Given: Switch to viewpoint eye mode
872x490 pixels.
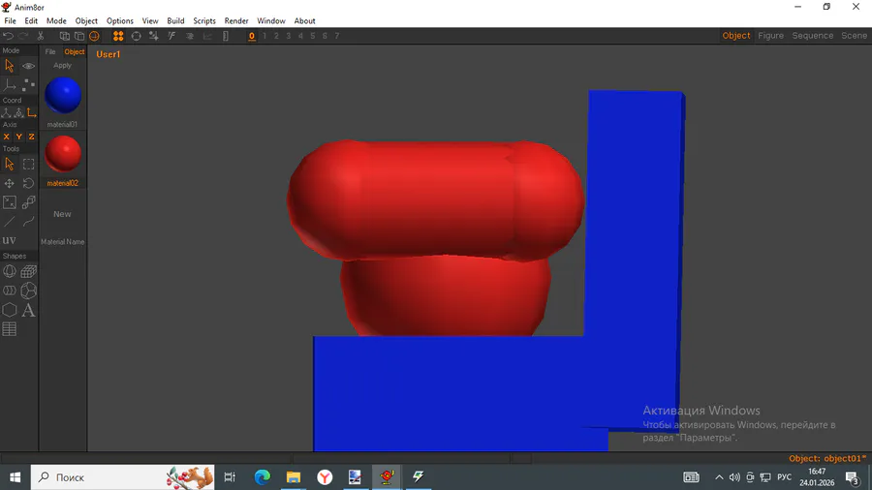Looking at the screenshot, I should click(x=28, y=66).
